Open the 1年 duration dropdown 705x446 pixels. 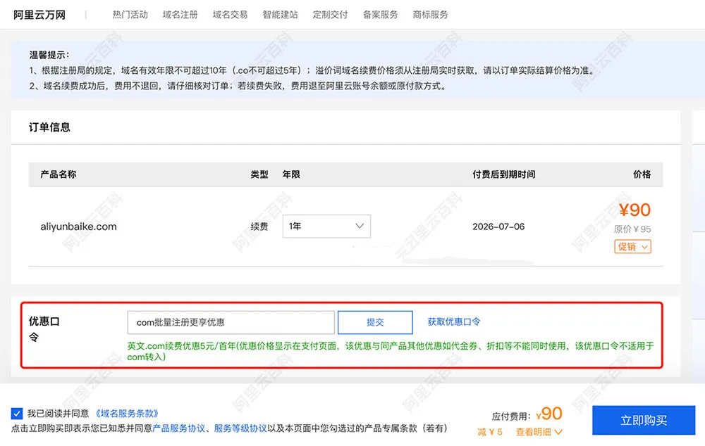tap(326, 226)
